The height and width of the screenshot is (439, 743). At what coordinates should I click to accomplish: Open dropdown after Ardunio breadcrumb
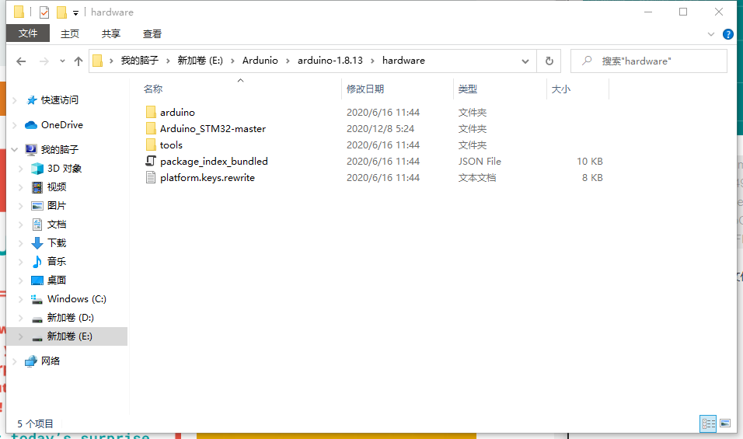(288, 61)
